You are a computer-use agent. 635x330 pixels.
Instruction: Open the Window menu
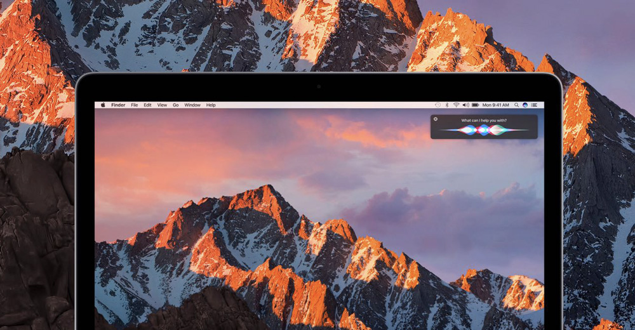coord(192,105)
